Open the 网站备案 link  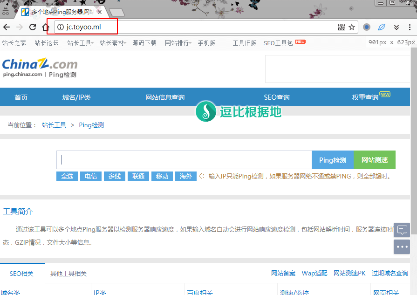pyautogui.click(x=283, y=273)
